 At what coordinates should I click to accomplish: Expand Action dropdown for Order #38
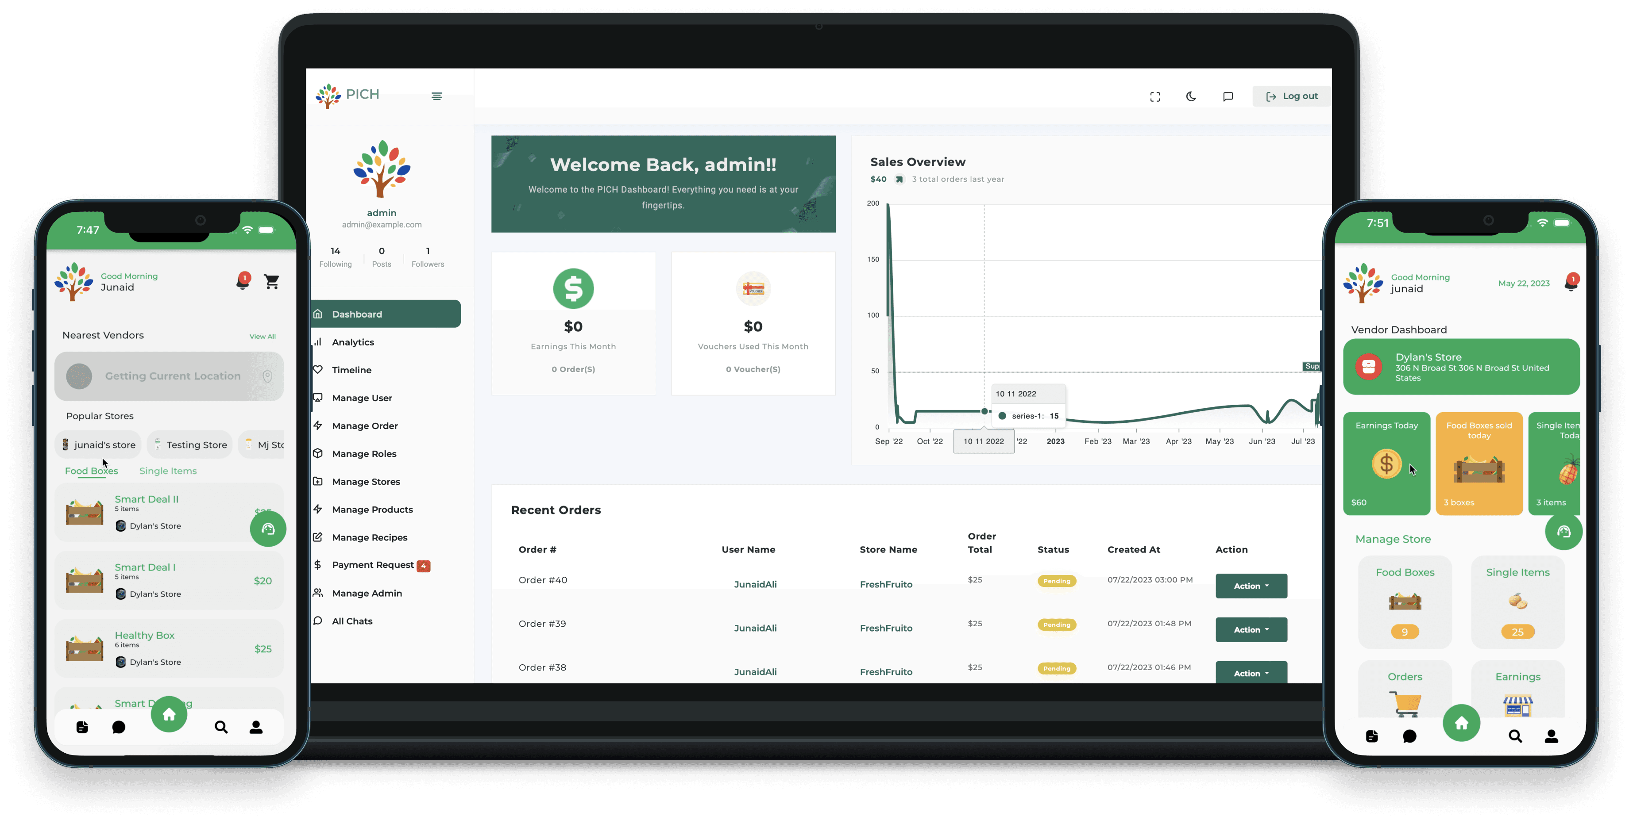point(1251,672)
